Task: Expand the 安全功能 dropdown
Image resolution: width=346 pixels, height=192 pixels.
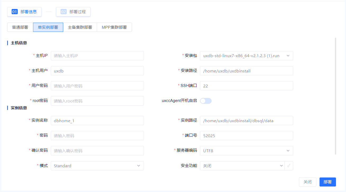Action: 242,166
